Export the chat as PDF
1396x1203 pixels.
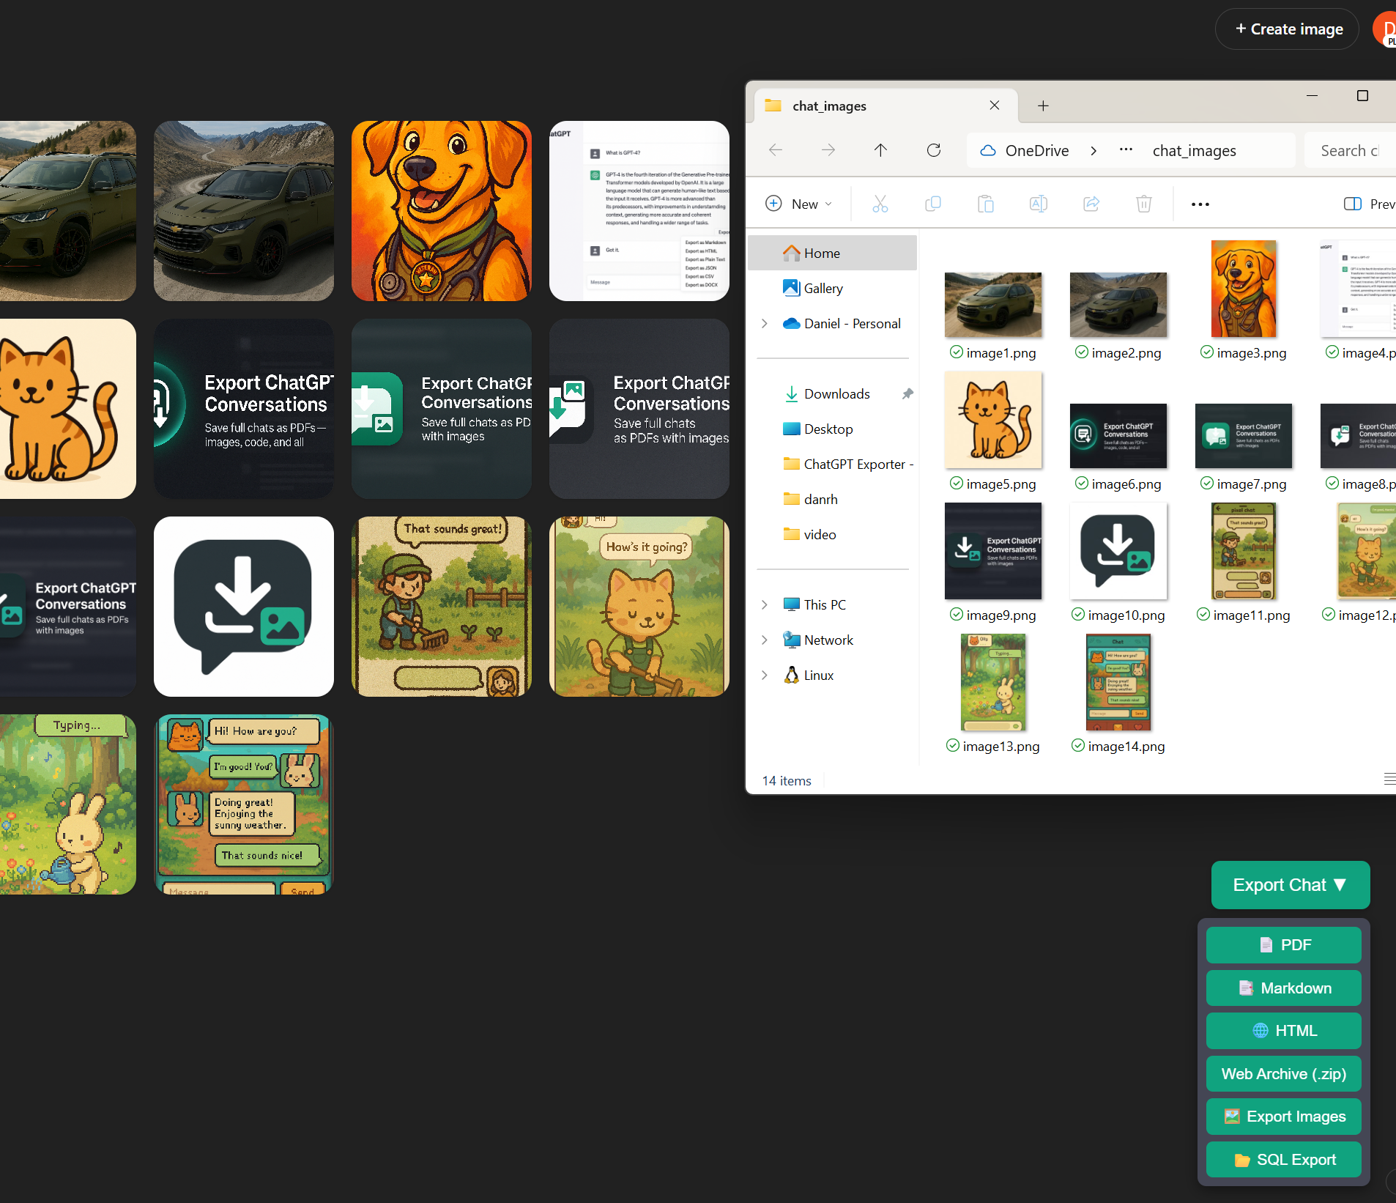pyautogui.click(x=1283, y=945)
